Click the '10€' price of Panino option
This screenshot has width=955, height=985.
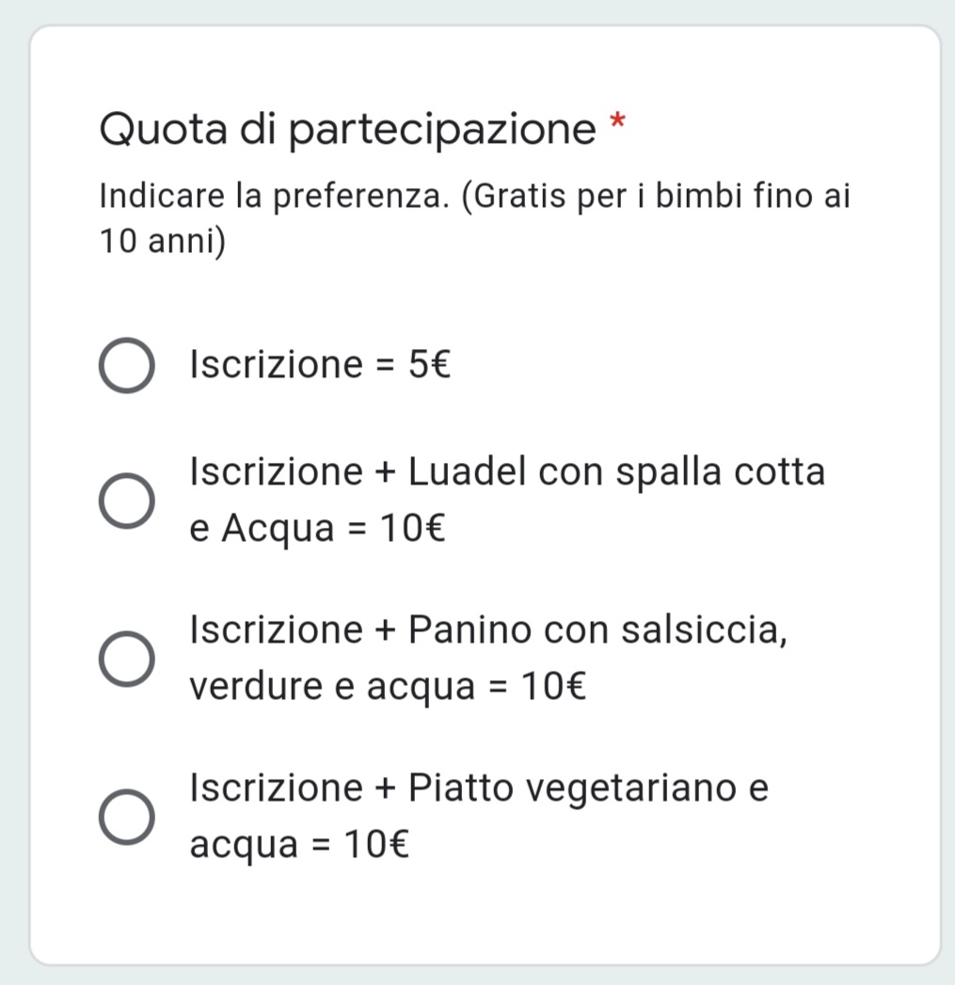tap(553, 685)
